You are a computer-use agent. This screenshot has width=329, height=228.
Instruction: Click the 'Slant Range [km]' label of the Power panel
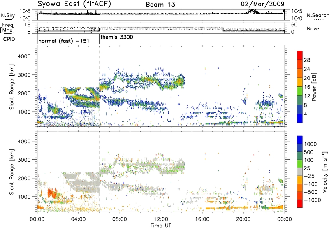click(12, 87)
